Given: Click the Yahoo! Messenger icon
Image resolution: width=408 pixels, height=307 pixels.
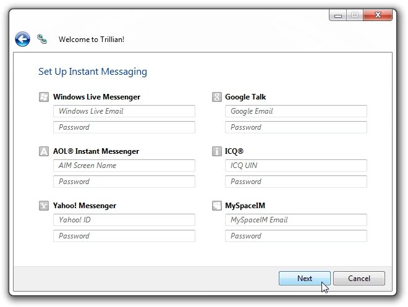Looking at the screenshot, I should 44,206.
